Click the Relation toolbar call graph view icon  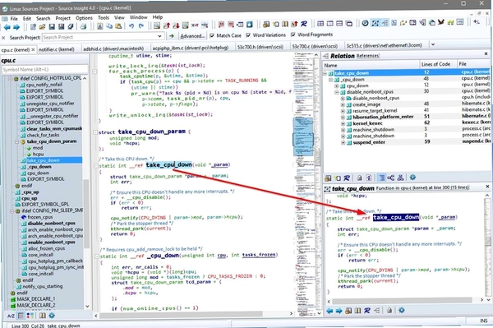click(x=390, y=178)
